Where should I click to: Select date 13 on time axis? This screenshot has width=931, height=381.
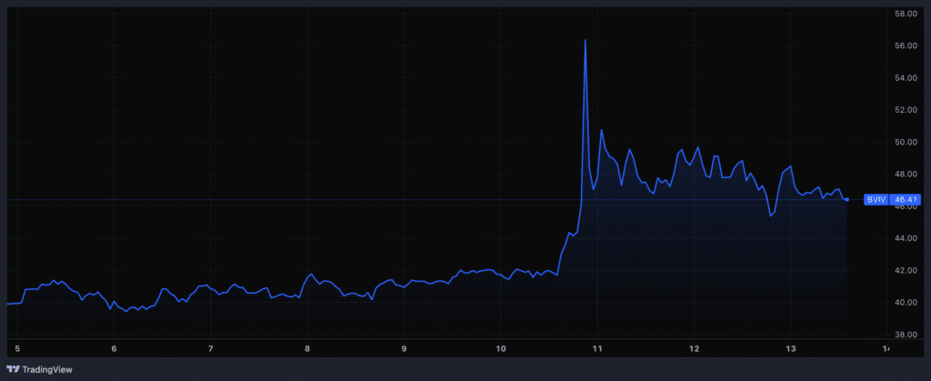[790, 348]
